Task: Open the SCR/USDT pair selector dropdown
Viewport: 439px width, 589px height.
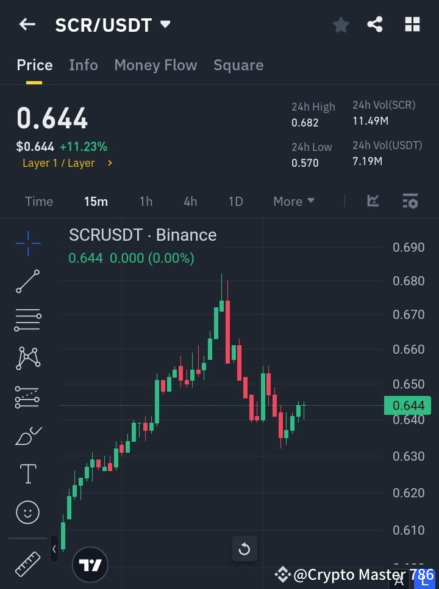Action: coord(165,25)
